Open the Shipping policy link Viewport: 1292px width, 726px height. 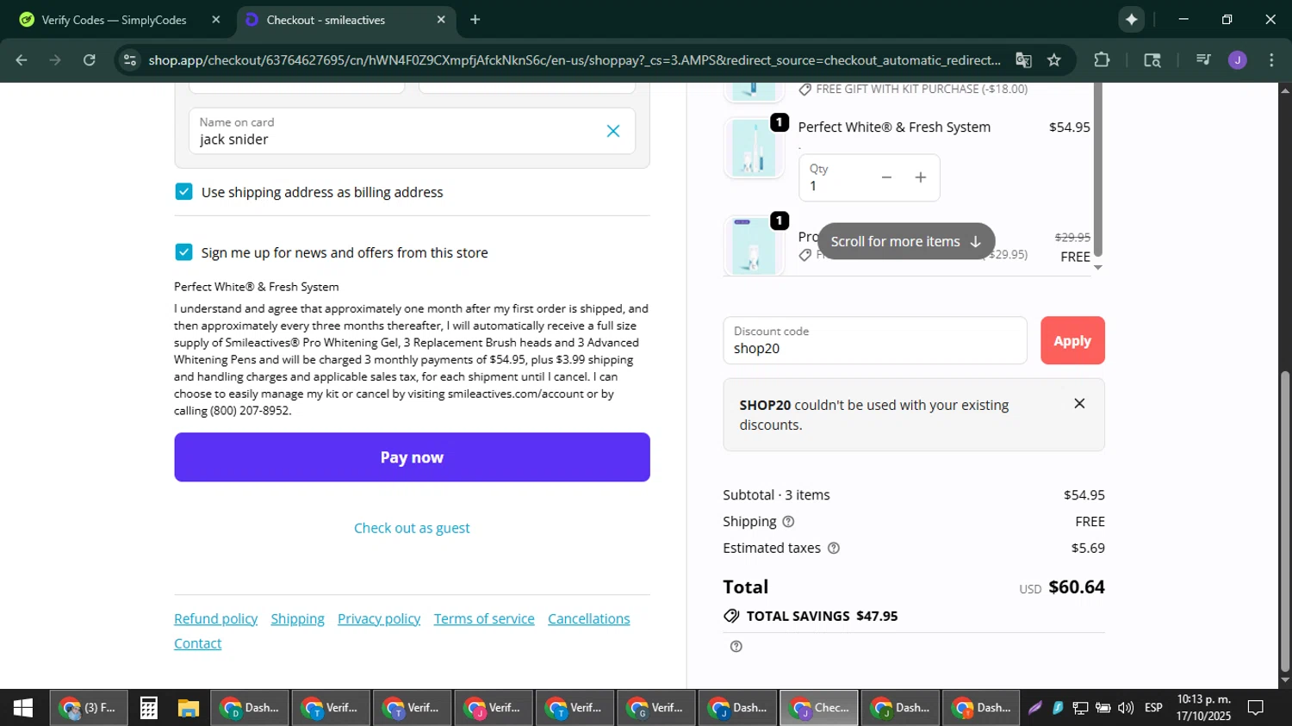[297, 618]
